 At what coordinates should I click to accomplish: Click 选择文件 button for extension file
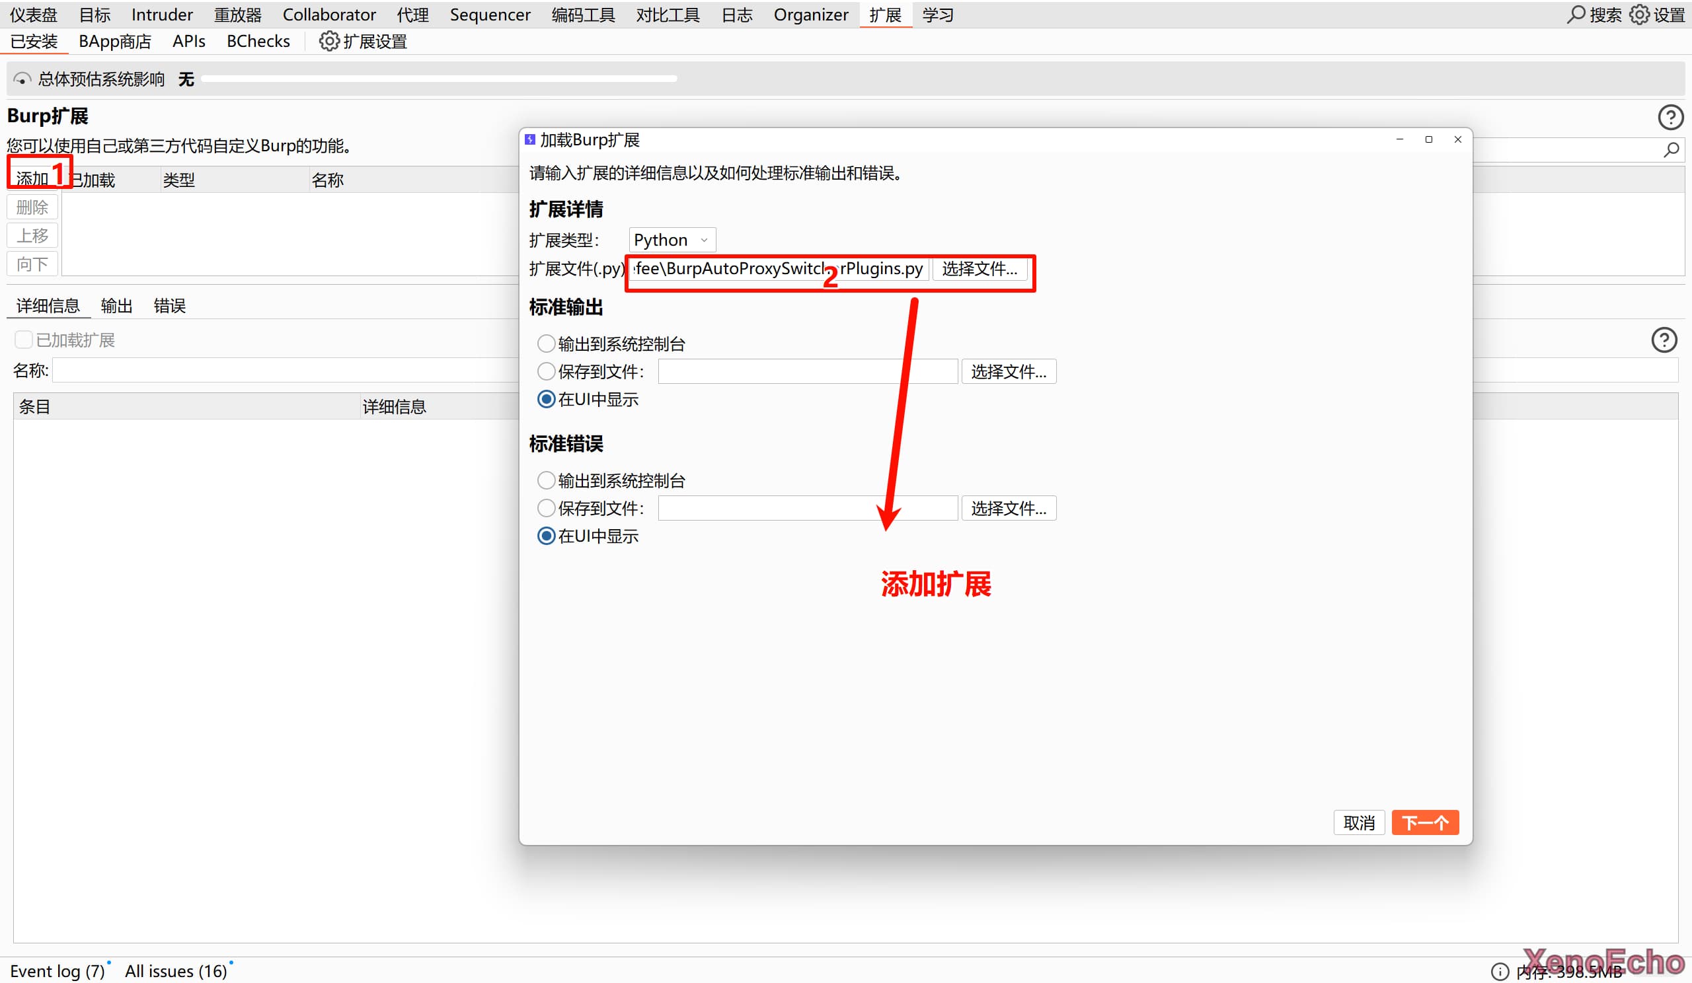tap(979, 269)
